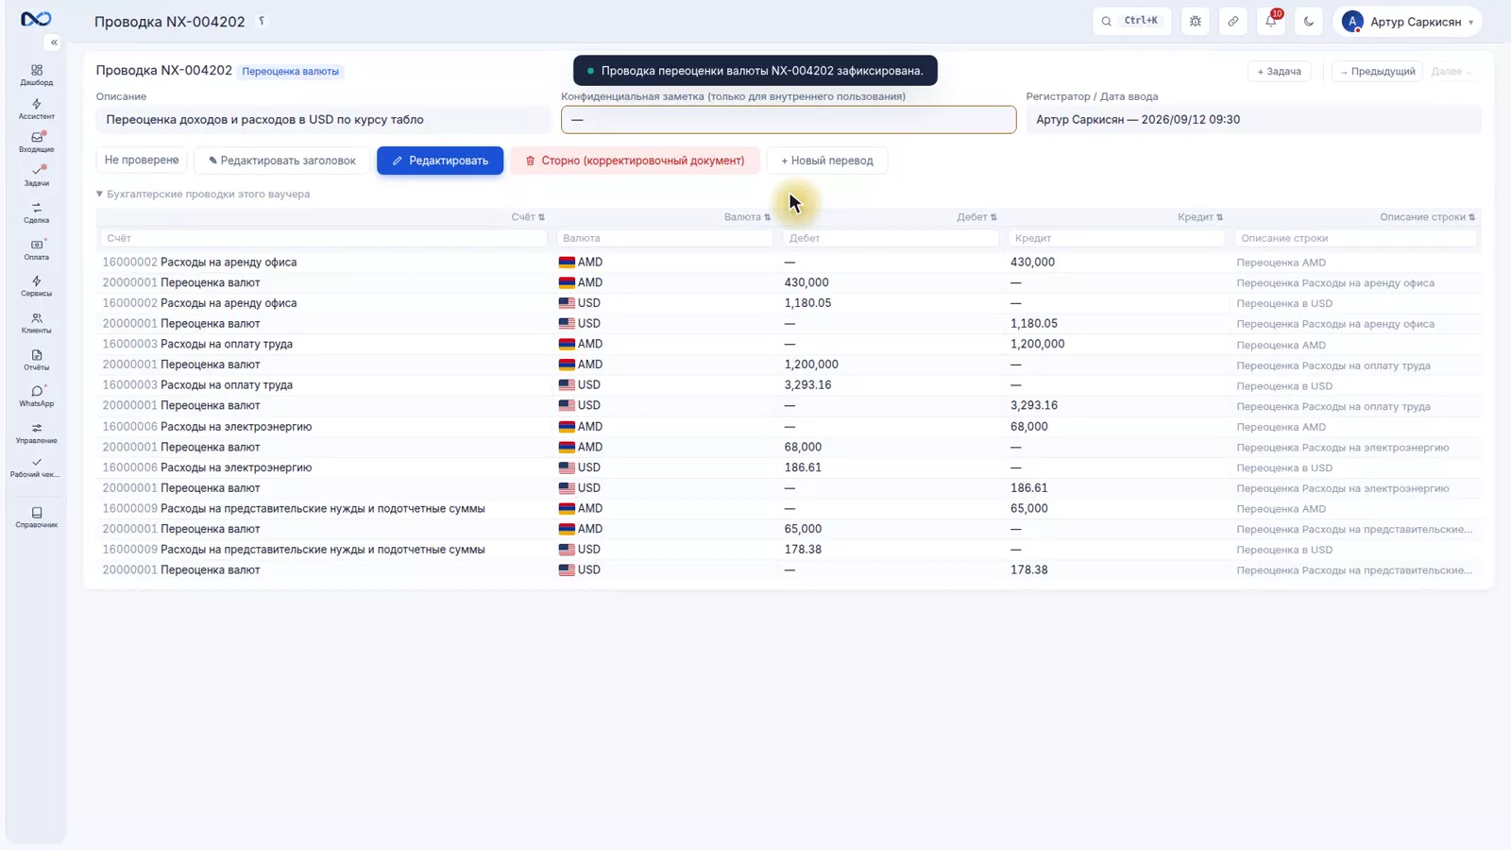Click credit value 1,200,000

[x=1037, y=344]
